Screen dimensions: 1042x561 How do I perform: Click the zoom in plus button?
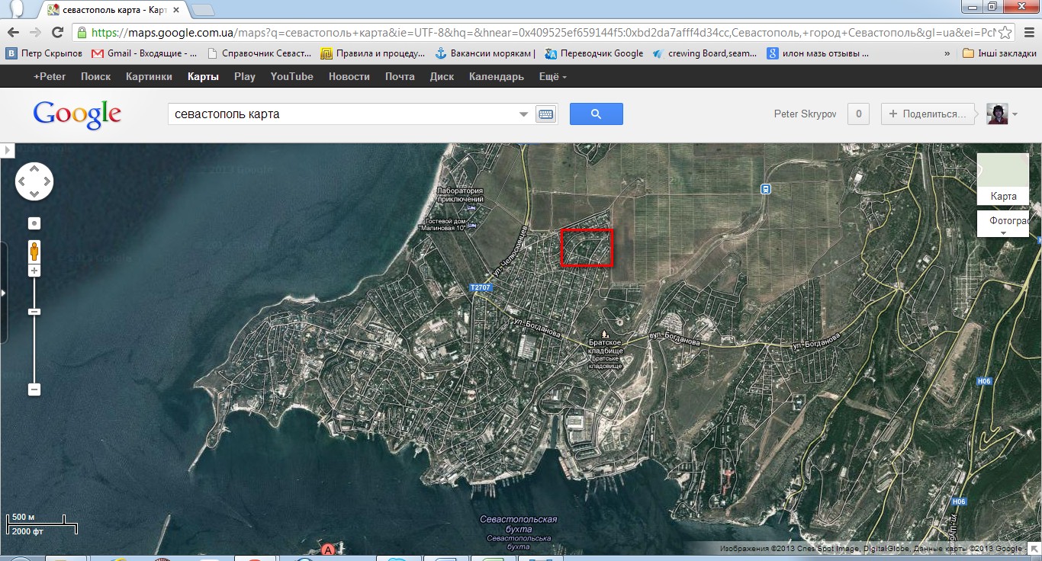tap(34, 271)
